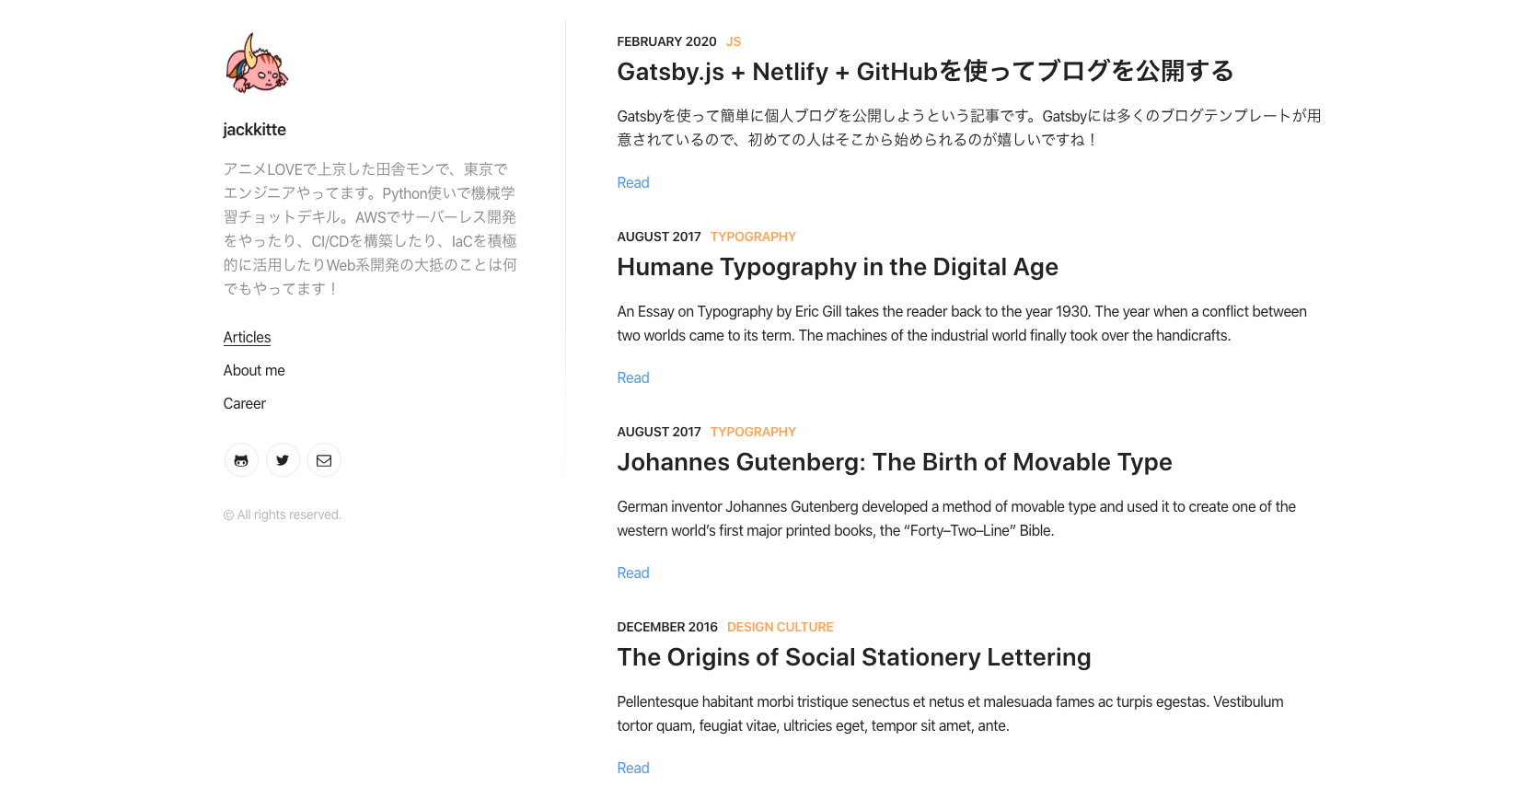Click Read under the Gutenberg post
This screenshot has width=1527, height=787.
click(633, 573)
